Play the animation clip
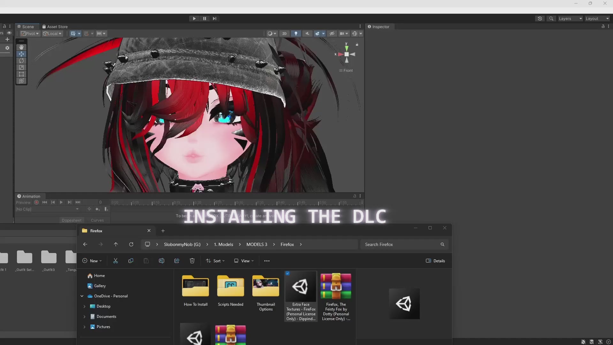 coord(61,202)
